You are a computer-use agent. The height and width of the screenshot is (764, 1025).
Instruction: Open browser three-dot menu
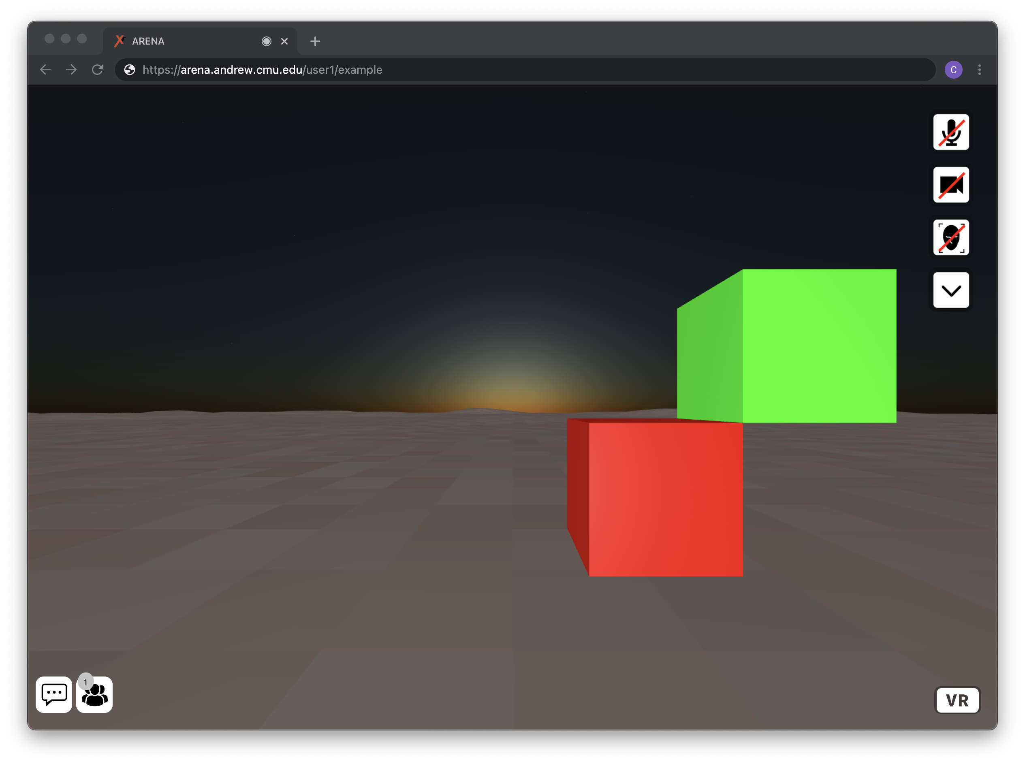tap(979, 70)
